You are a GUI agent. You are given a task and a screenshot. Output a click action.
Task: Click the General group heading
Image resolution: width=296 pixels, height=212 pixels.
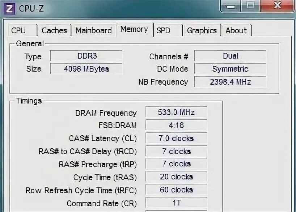tap(30, 44)
